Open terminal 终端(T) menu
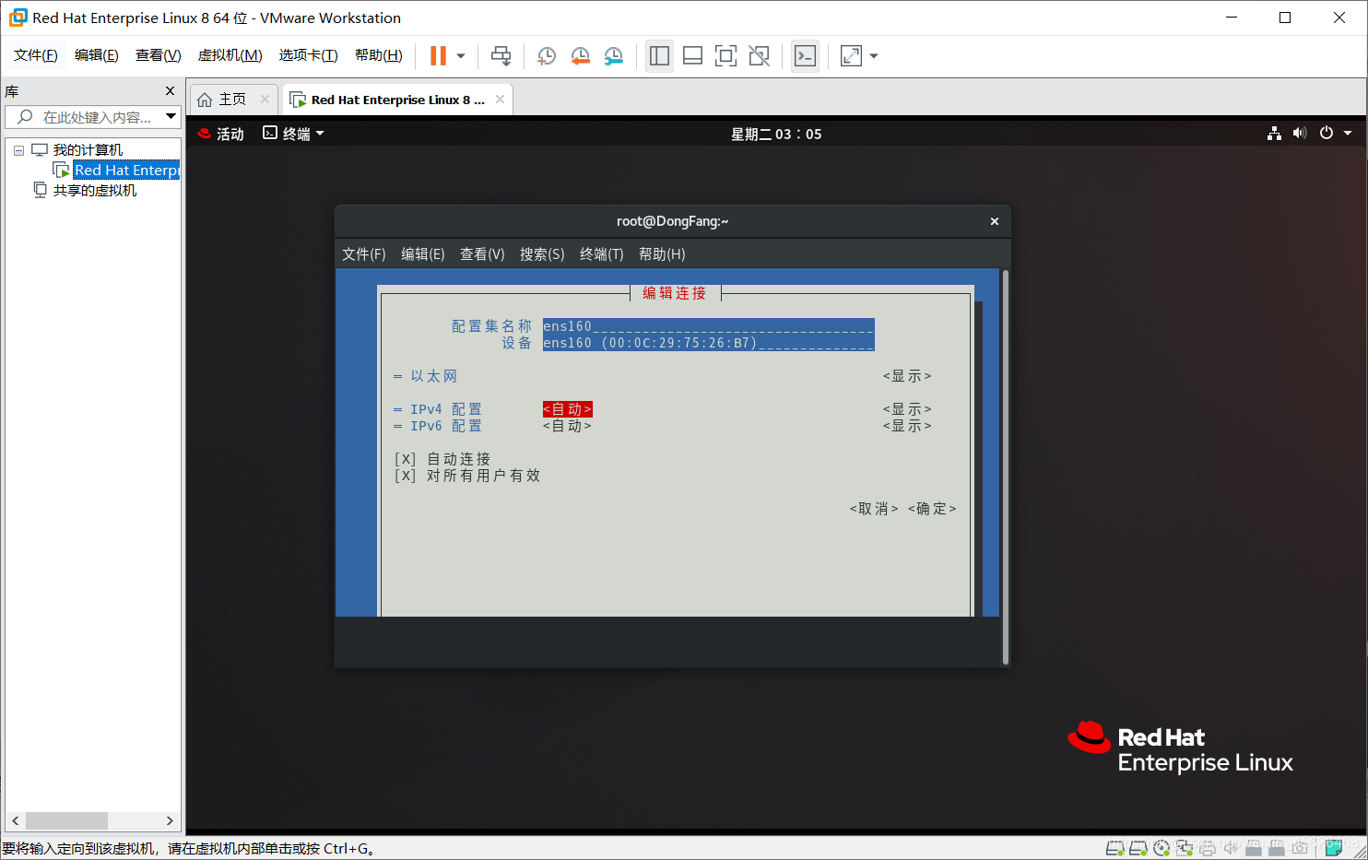The height and width of the screenshot is (860, 1368). (602, 254)
